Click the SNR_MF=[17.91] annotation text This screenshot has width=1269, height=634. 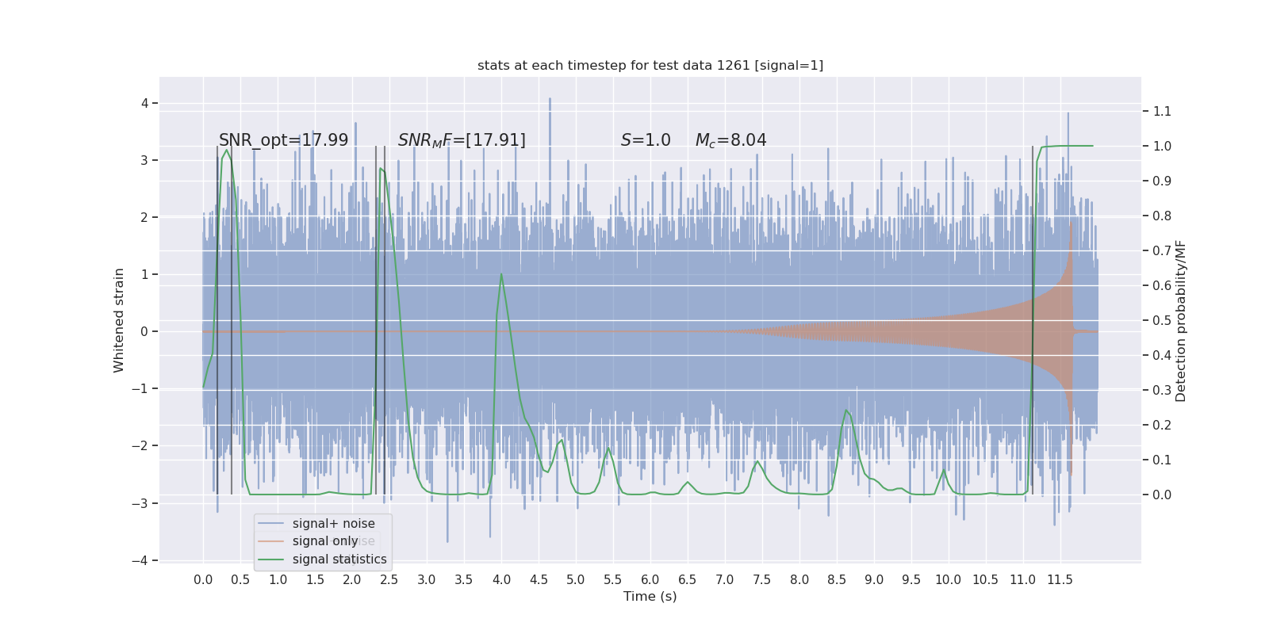click(x=462, y=140)
